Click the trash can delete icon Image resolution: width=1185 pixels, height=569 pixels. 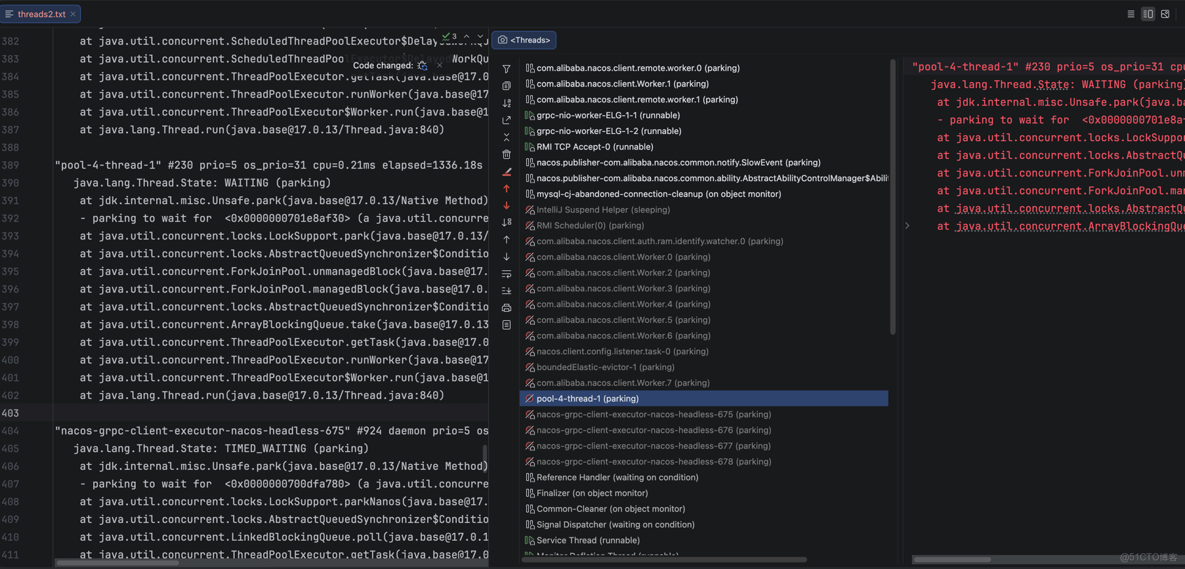(507, 154)
